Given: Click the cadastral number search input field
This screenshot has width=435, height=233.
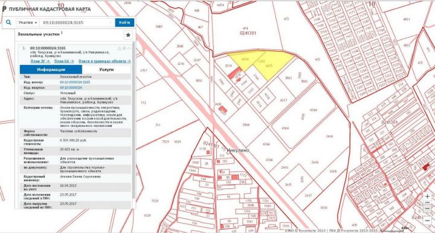Looking at the screenshot, I should tap(74, 23).
